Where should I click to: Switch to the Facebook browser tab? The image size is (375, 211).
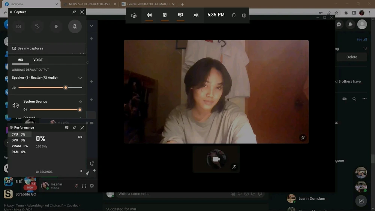point(30,4)
